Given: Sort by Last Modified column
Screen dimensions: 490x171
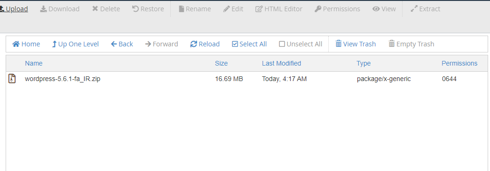Looking at the screenshot, I should click(281, 64).
